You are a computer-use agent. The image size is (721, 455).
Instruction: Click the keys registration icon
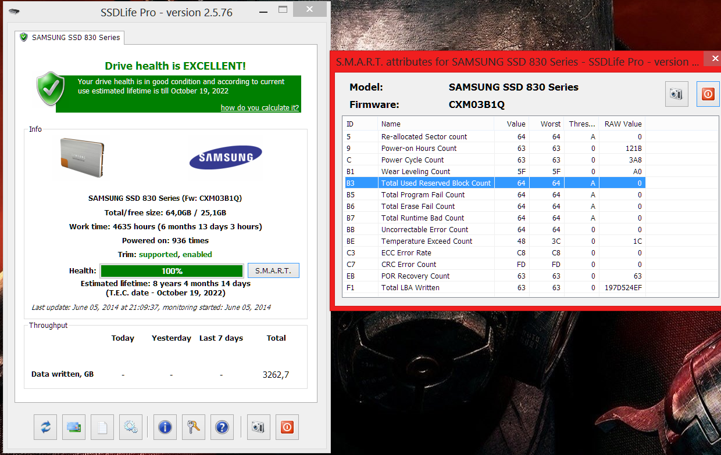[194, 428]
